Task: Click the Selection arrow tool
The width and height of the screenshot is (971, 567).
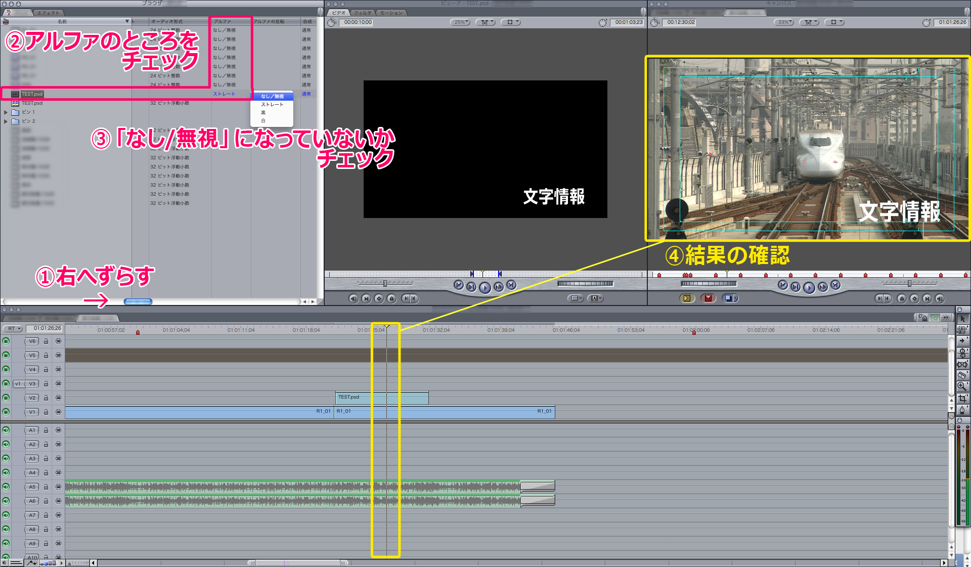Action: click(x=962, y=319)
